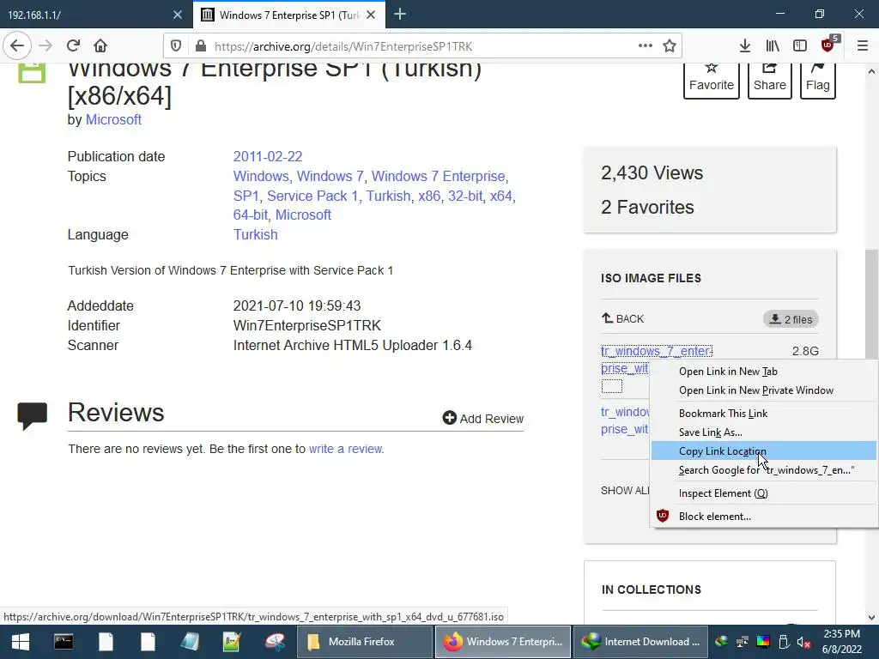Open the taskbar clock showing 2:35 PM
Viewport: 879px width, 659px height.
click(841, 642)
